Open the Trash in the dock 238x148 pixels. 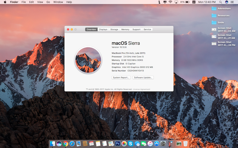(x=186, y=144)
